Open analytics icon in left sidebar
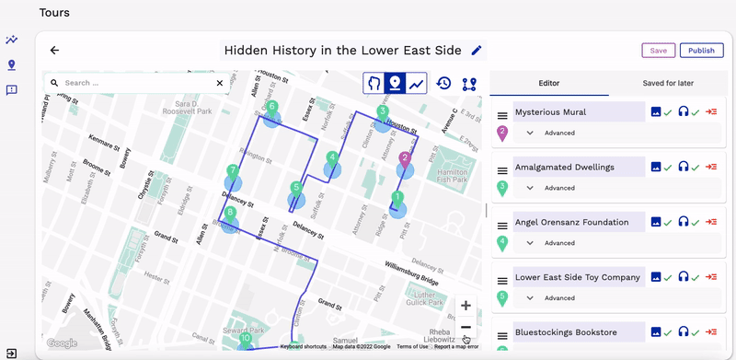The height and width of the screenshot is (360, 736). point(12,40)
